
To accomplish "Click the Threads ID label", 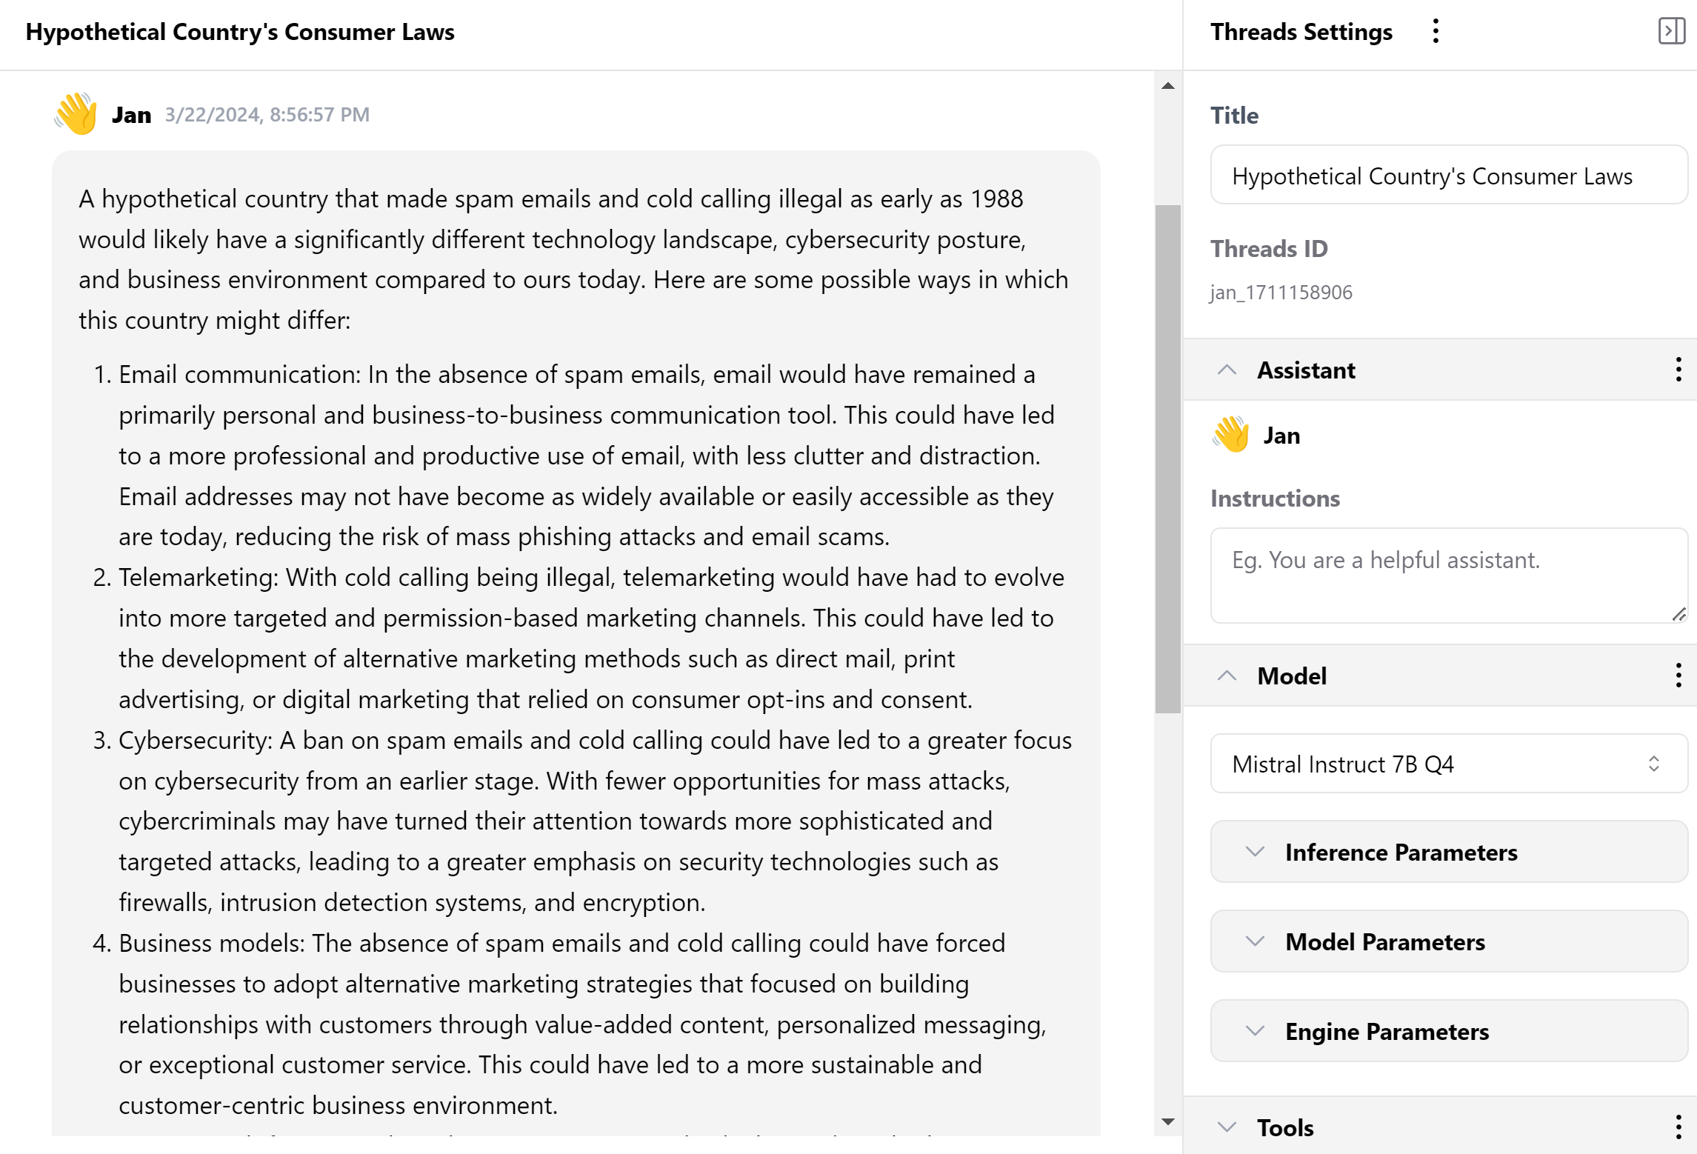I will tap(1269, 249).
